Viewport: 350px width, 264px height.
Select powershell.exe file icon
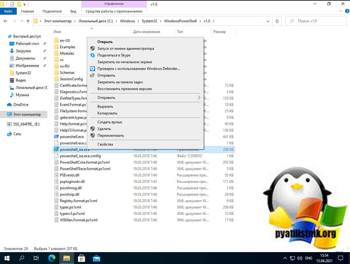tap(56, 136)
